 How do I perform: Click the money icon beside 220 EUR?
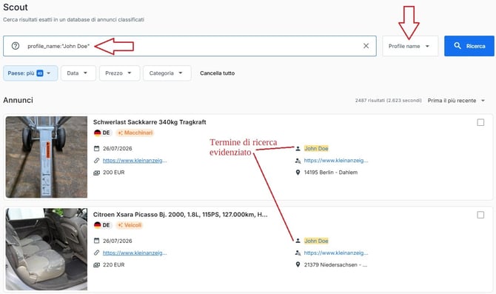[x=97, y=265]
